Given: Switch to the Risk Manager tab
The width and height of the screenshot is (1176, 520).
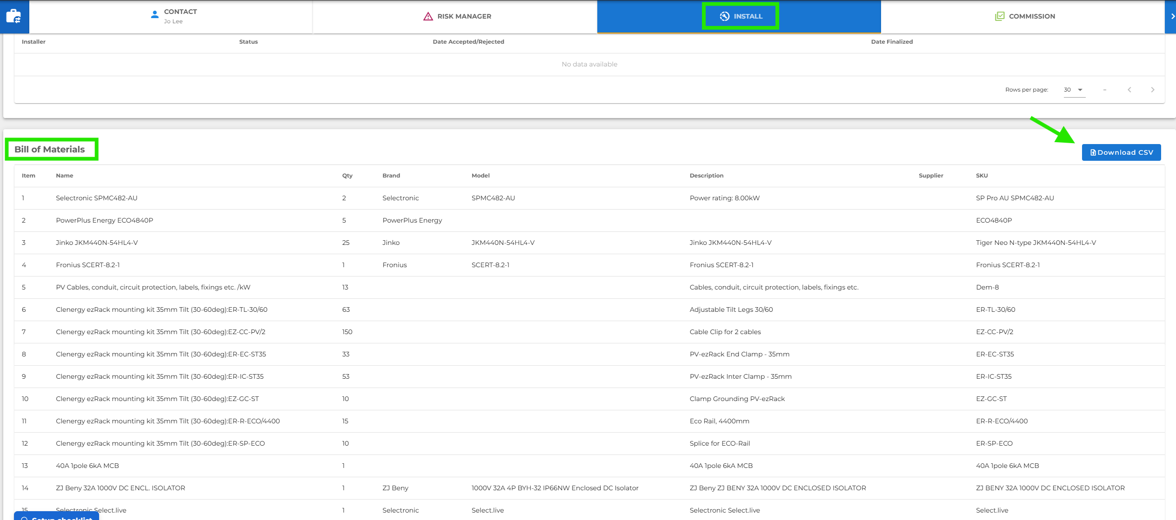Looking at the screenshot, I should click(x=454, y=17).
